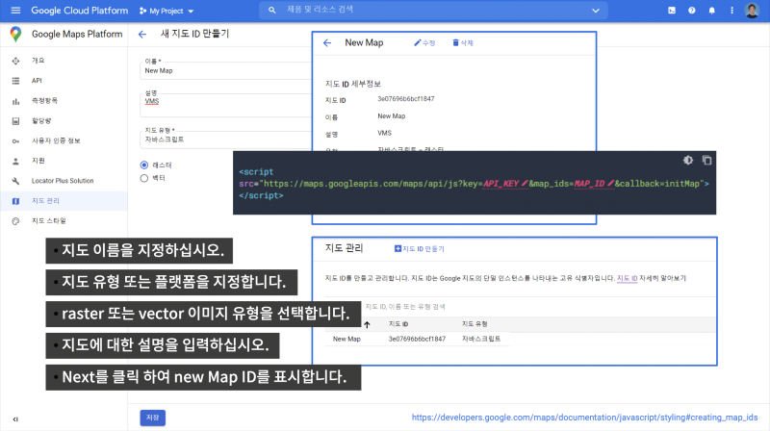Click the 이름 field containing New Map

[x=226, y=68]
